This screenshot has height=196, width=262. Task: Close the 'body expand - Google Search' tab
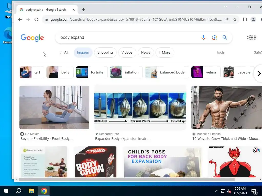pyautogui.click(x=73, y=10)
